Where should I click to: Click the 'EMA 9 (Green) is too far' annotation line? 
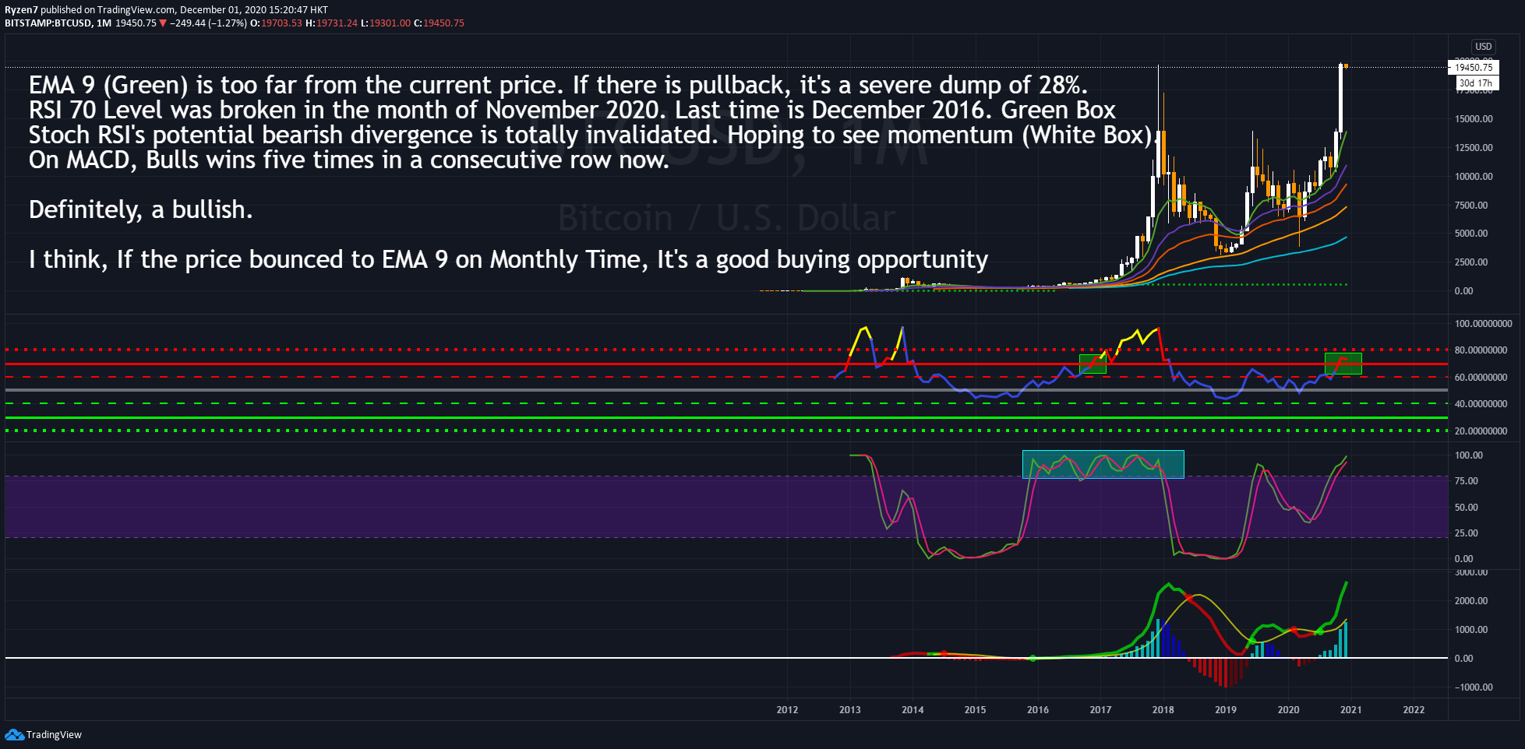(x=558, y=85)
